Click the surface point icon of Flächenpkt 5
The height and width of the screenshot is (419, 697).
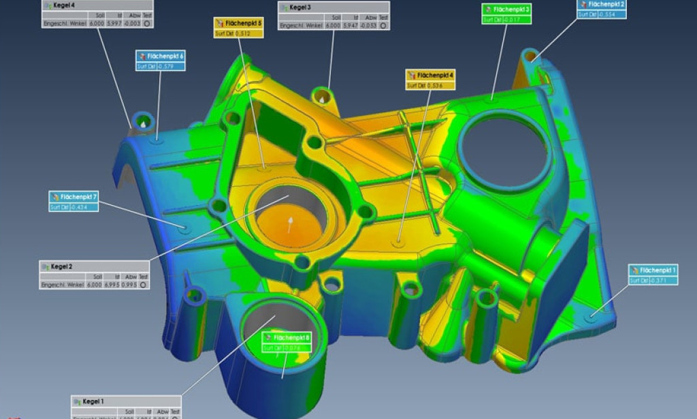220,23
